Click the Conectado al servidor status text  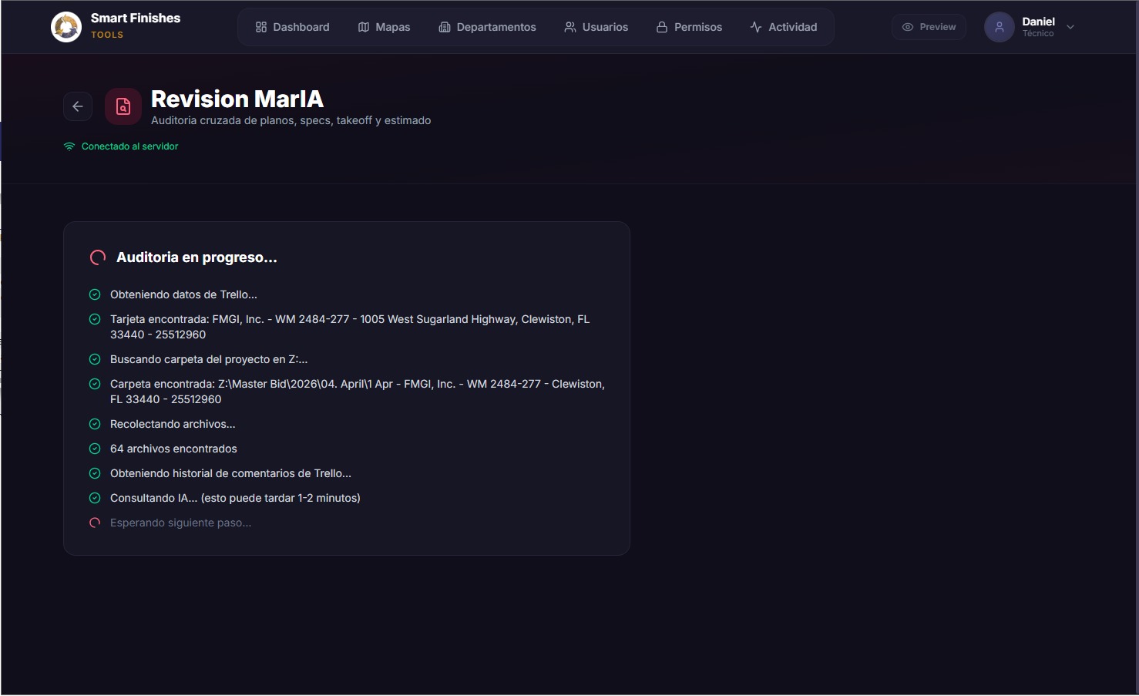129,146
